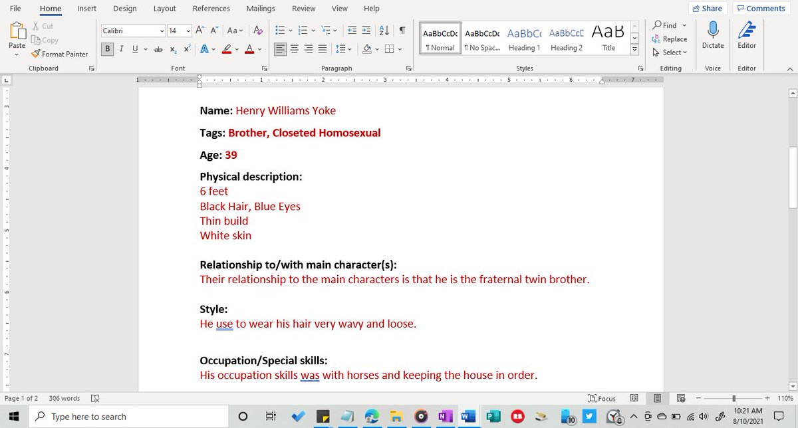Switch to the Insert tab
This screenshot has height=428, width=798.
tap(86, 9)
